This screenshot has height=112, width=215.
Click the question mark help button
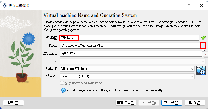[189, 5]
